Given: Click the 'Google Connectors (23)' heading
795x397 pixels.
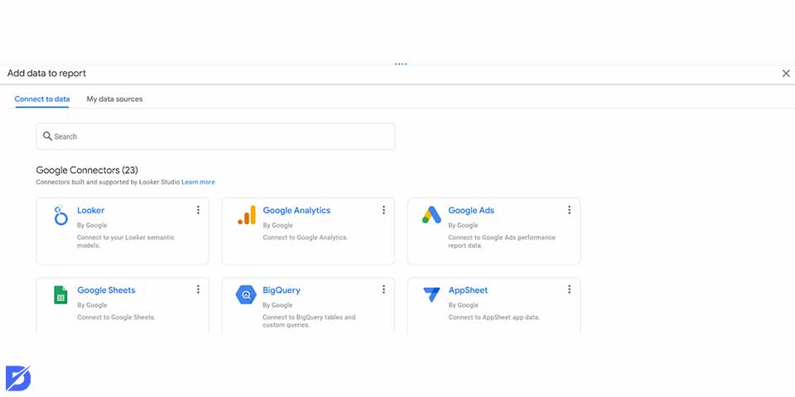Looking at the screenshot, I should pyautogui.click(x=87, y=170).
